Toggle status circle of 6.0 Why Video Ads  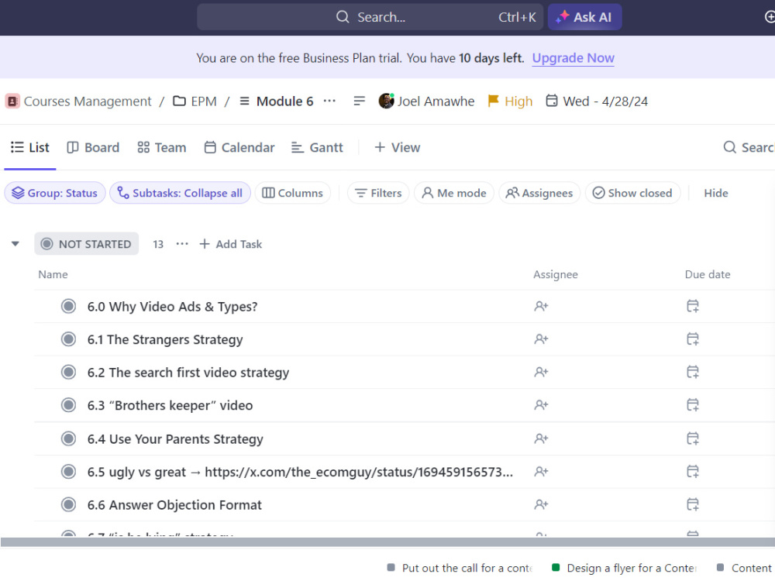(68, 306)
